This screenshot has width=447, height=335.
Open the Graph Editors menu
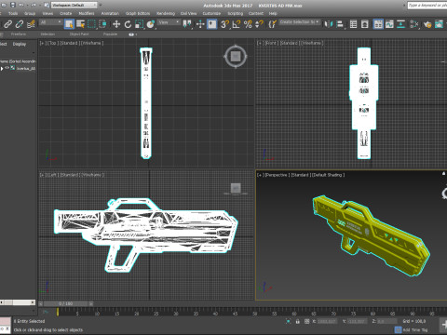point(138,13)
